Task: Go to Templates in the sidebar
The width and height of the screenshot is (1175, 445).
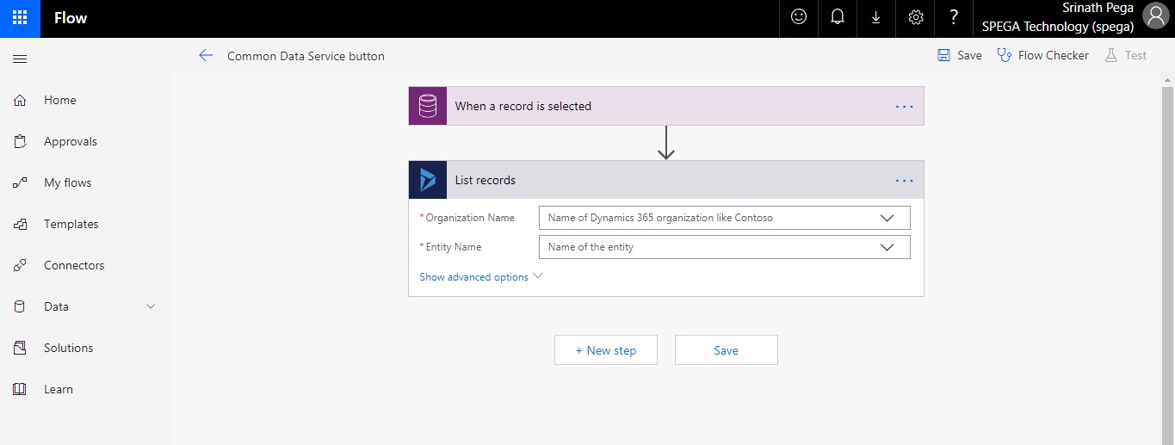Action: coord(71,224)
